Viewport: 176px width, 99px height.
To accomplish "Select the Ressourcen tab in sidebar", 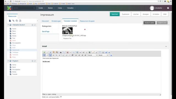I will [x=12, y=16].
